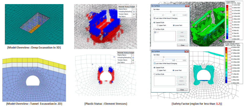
Task: Select Upper Part radio in 8.86 Iso Surface dialog
Action: (x=158, y=70)
